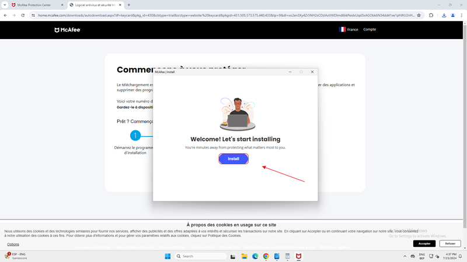Go back to previous page
467x262 pixels.
point(5,15)
